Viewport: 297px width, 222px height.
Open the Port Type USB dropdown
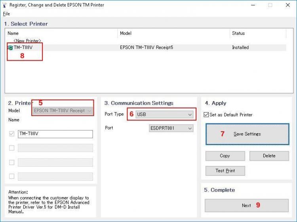tap(164, 115)
